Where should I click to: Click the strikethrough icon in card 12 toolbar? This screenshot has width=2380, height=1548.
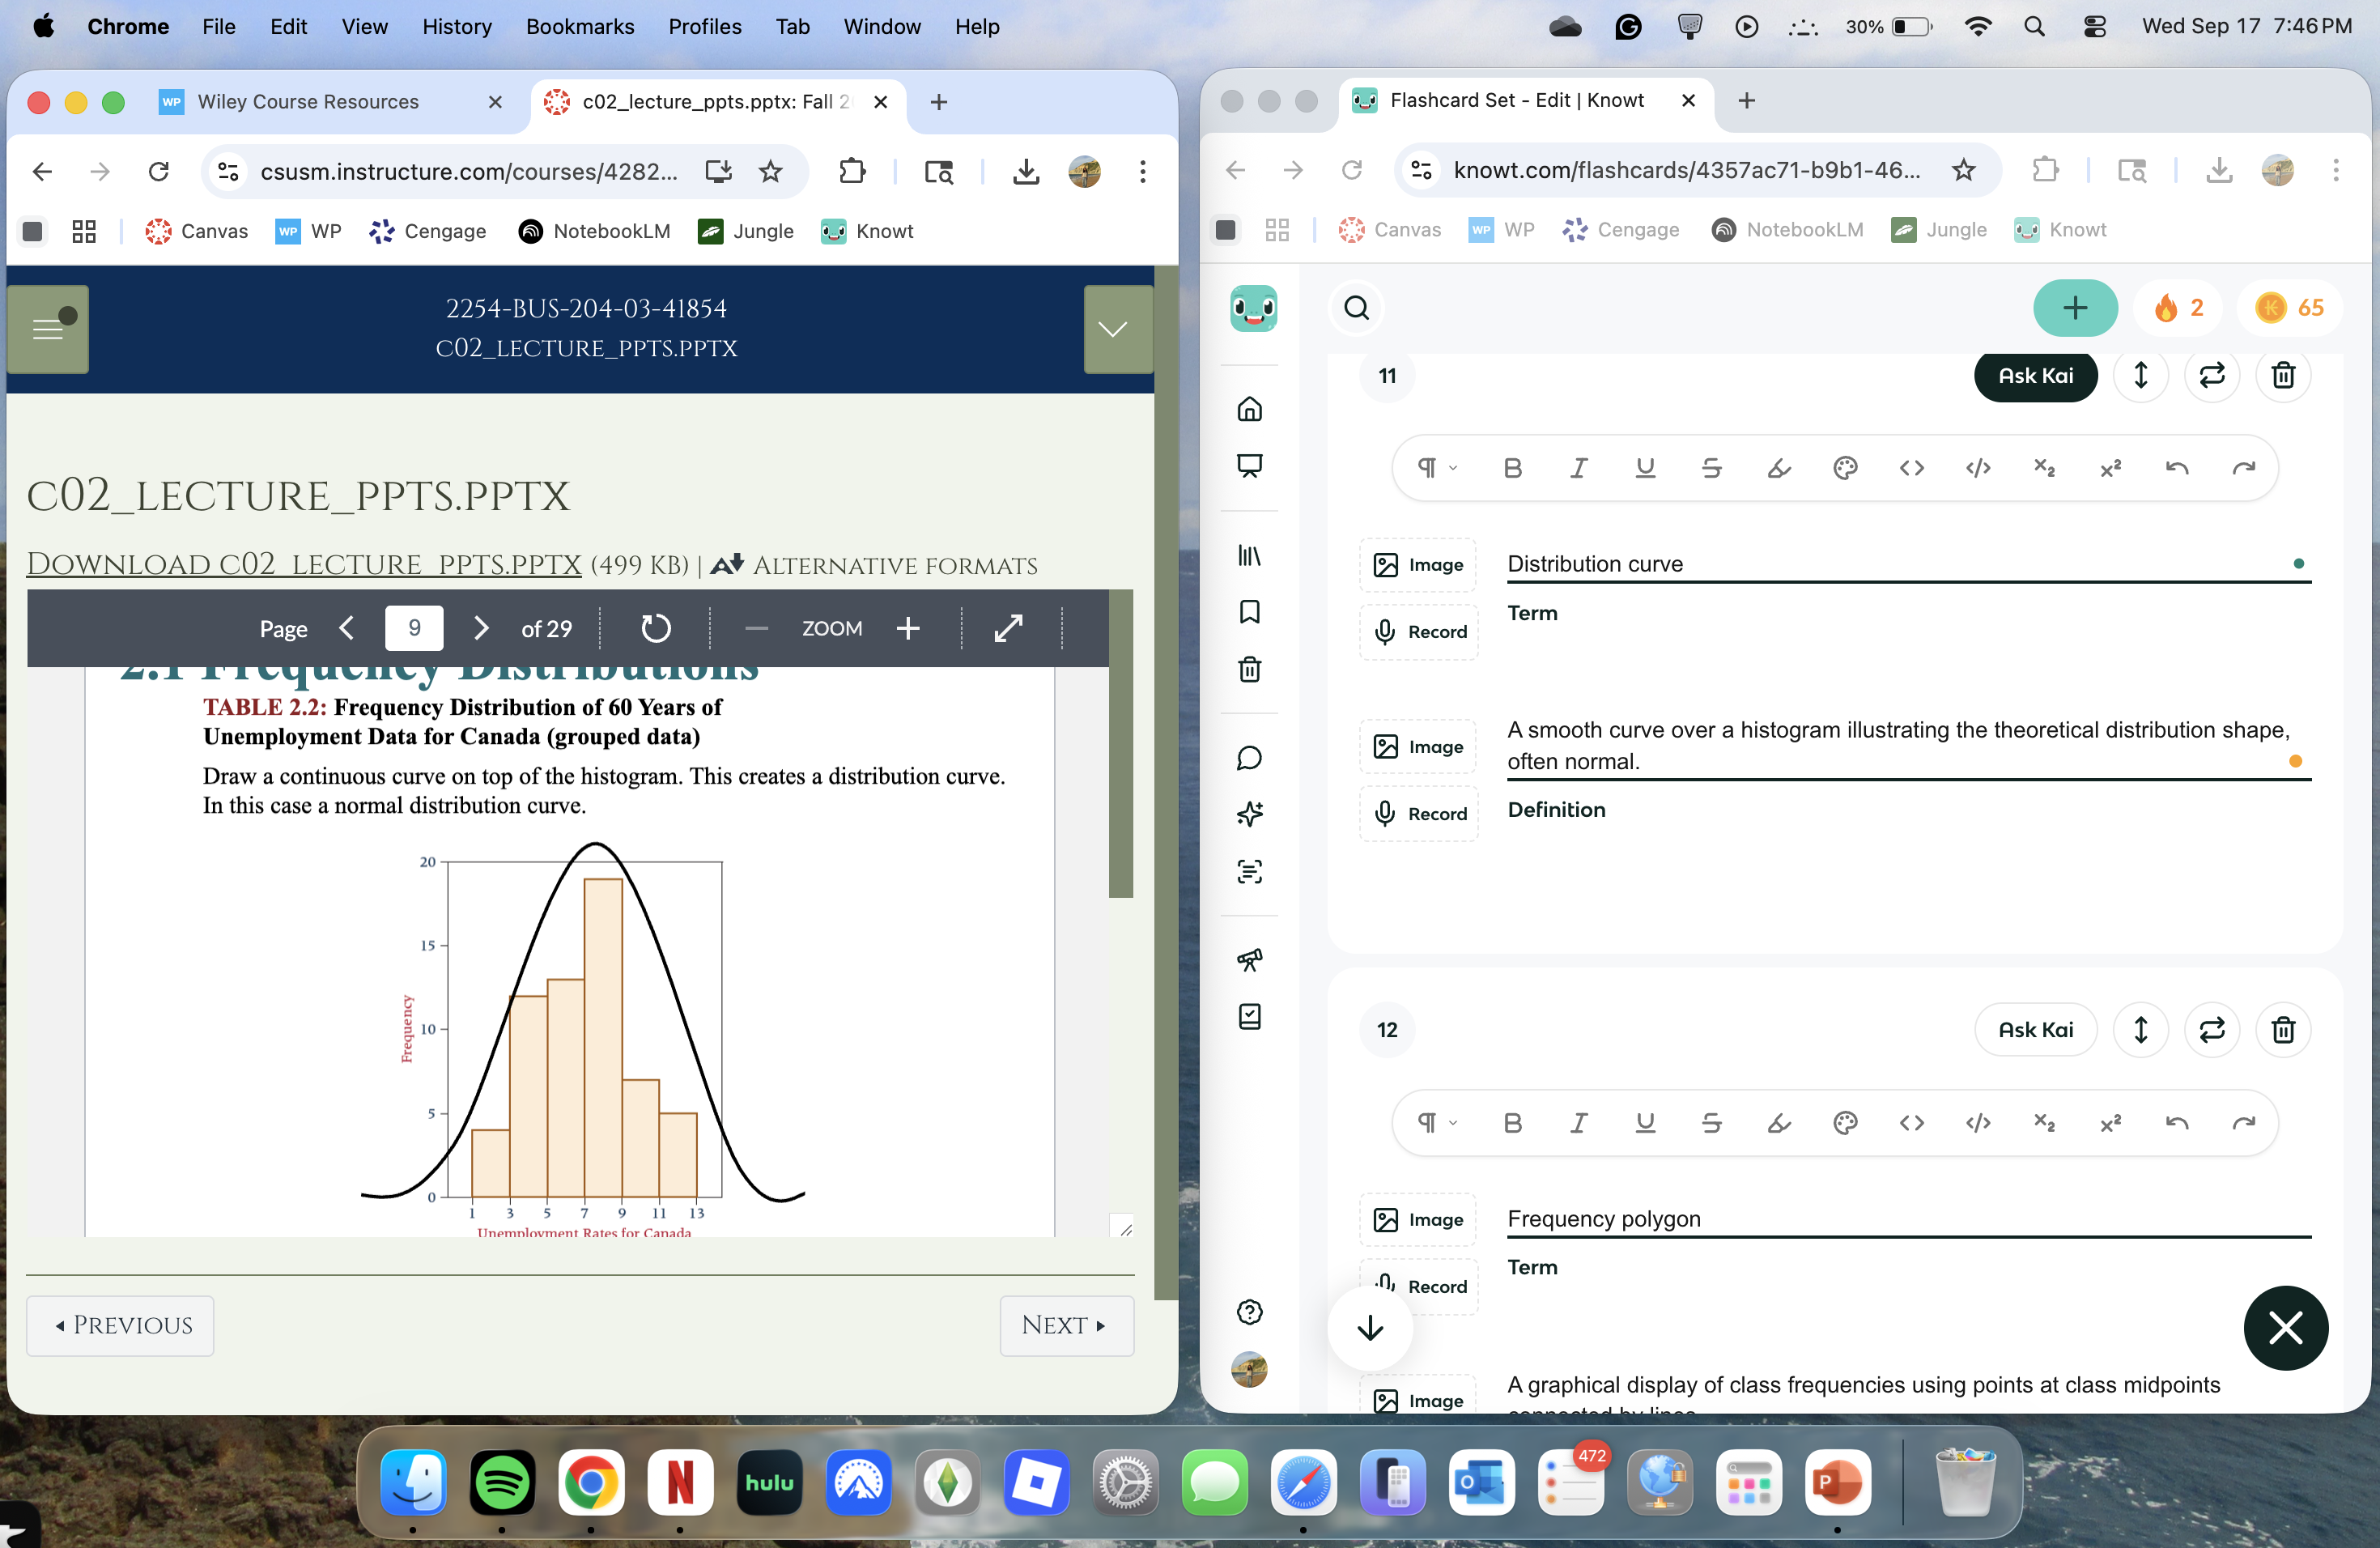click(1711, 1123)
